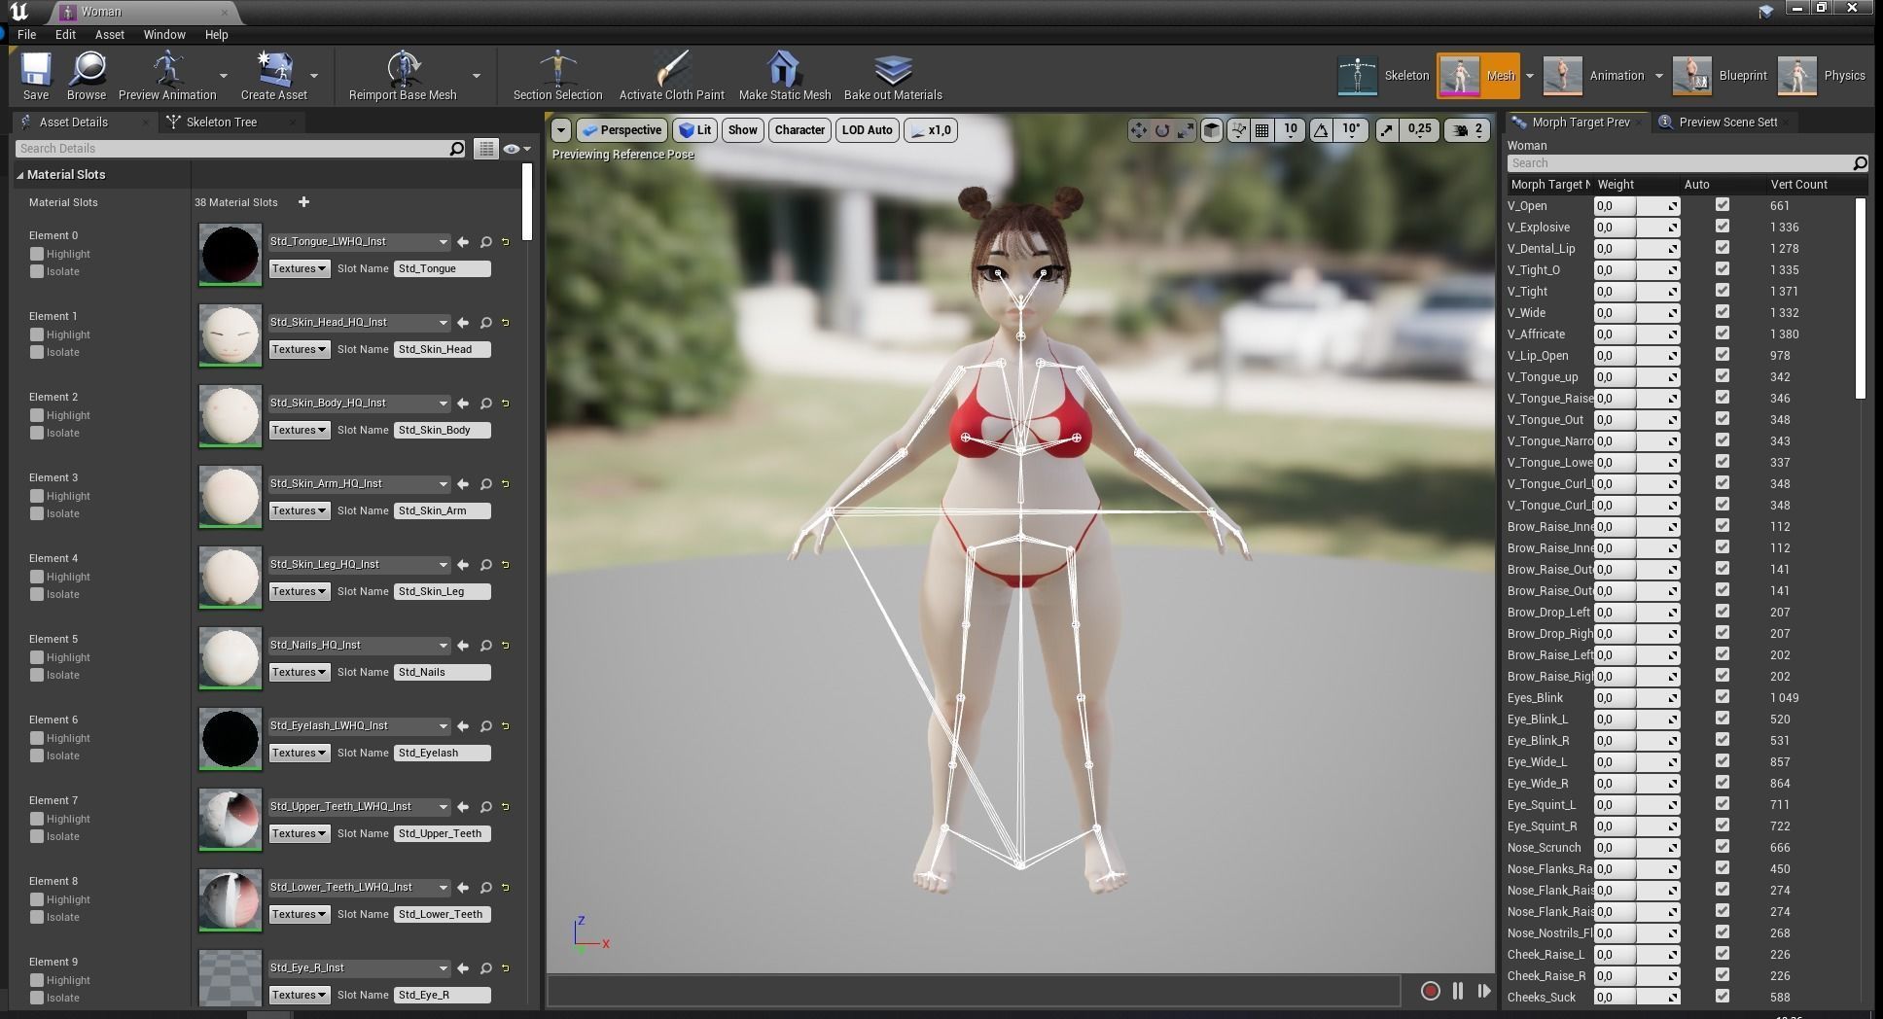Click the Preview Animation icon
This screenshot has height=1019, width=1883.
(167, 76)
